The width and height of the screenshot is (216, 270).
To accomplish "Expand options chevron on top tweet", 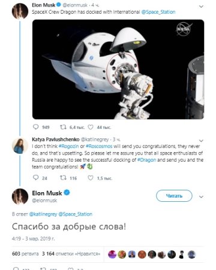I will (201, 7).
